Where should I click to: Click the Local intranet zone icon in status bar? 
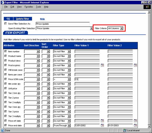(x=125, y=130)
